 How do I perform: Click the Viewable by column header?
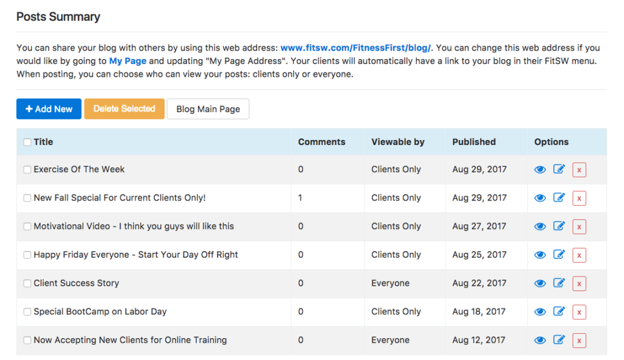pos(398,142)
